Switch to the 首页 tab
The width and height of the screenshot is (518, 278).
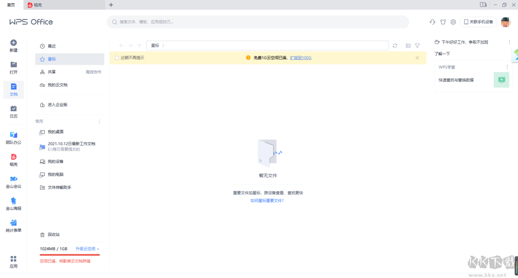(x=11, y=5)
